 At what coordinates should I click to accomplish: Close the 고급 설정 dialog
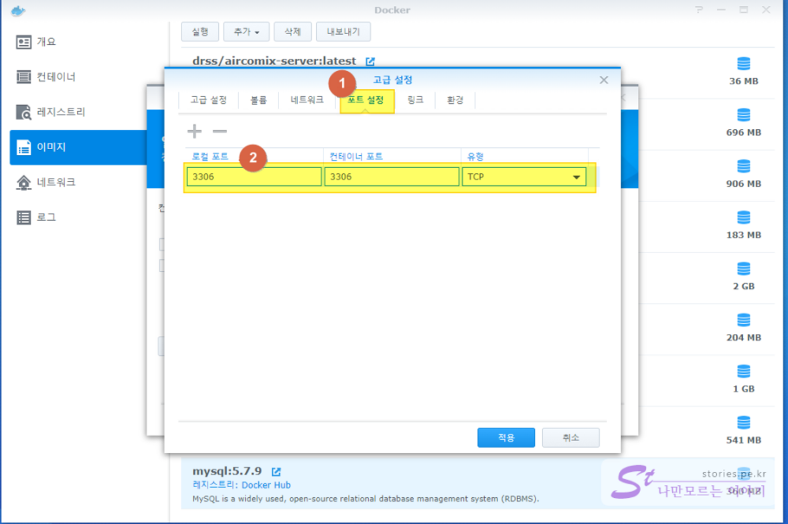click(603, 80)
